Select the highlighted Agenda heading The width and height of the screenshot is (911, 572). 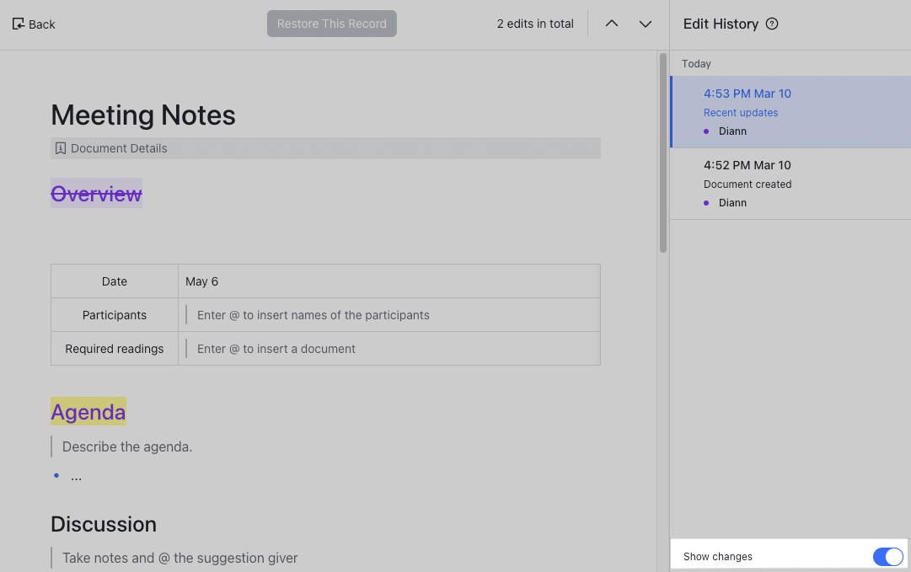(x=88, y=412)
